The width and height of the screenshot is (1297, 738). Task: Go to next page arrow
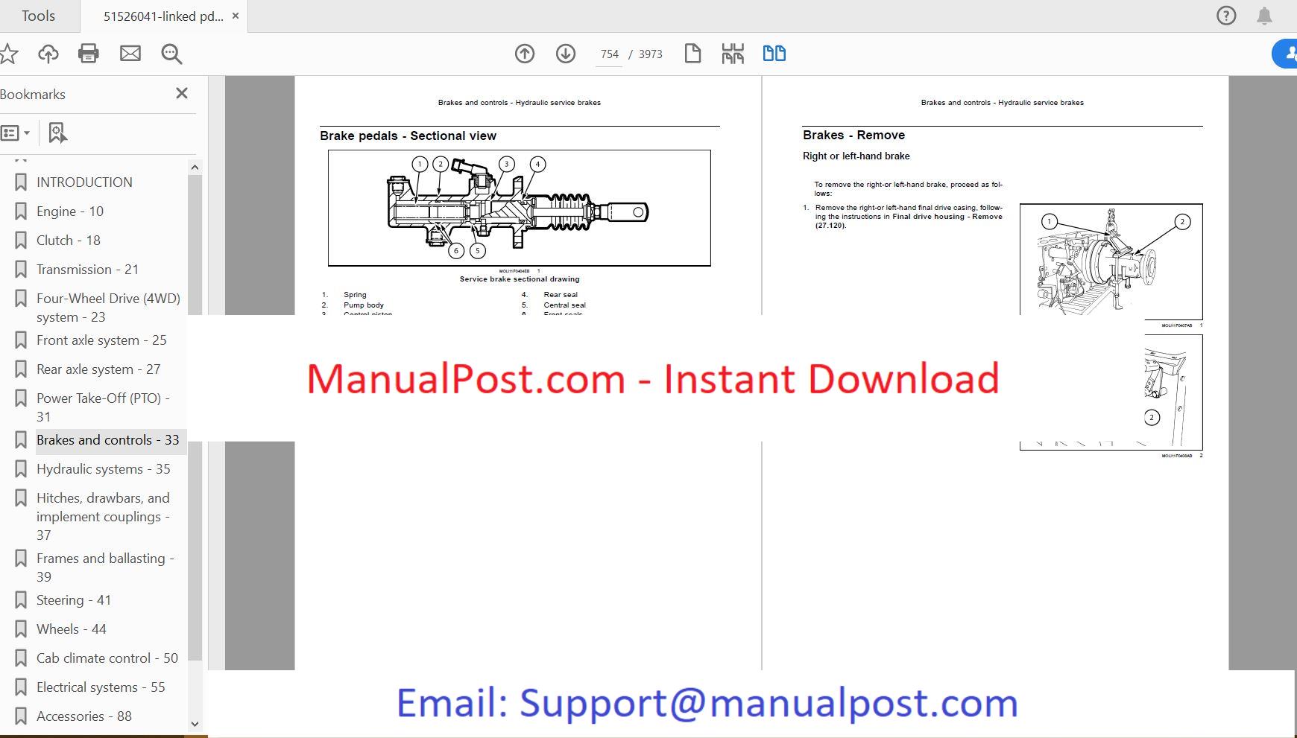tap(566, 54)
